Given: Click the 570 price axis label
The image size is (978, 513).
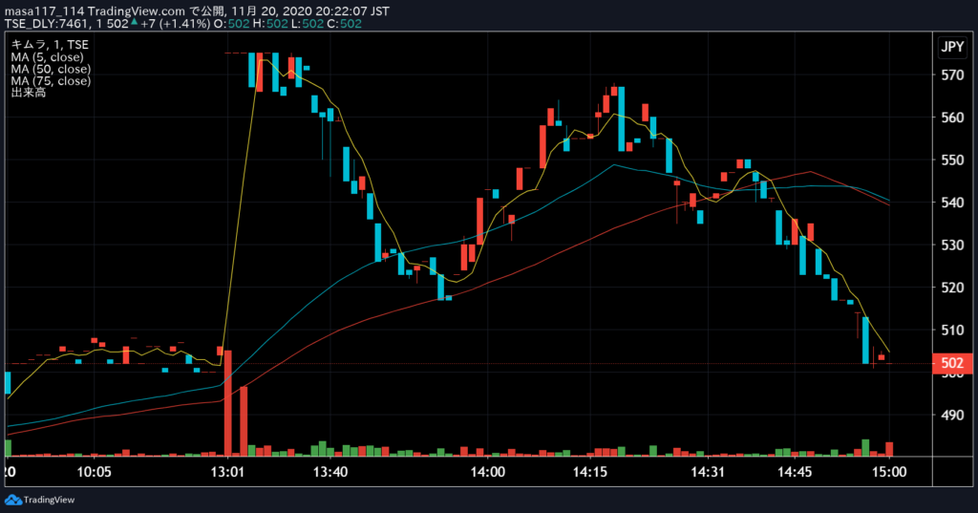Looking at the screenshot, I should click(952, 75).
